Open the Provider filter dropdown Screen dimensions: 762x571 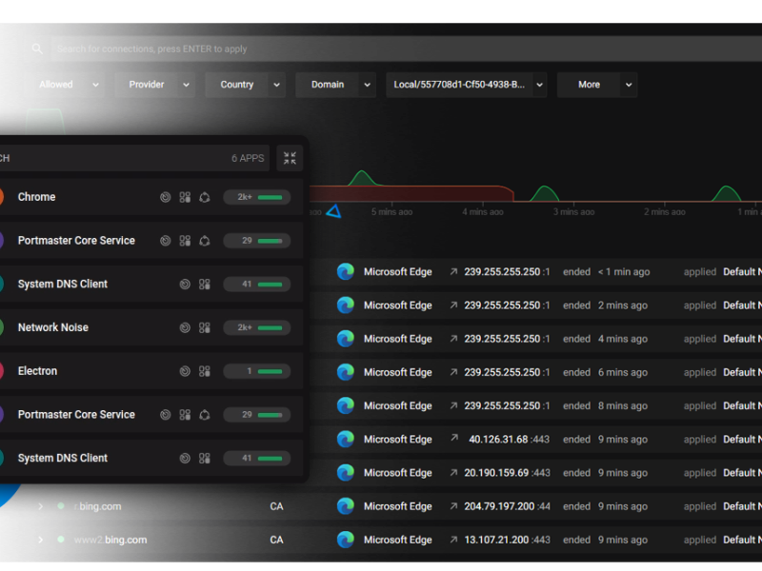(154, 85)
